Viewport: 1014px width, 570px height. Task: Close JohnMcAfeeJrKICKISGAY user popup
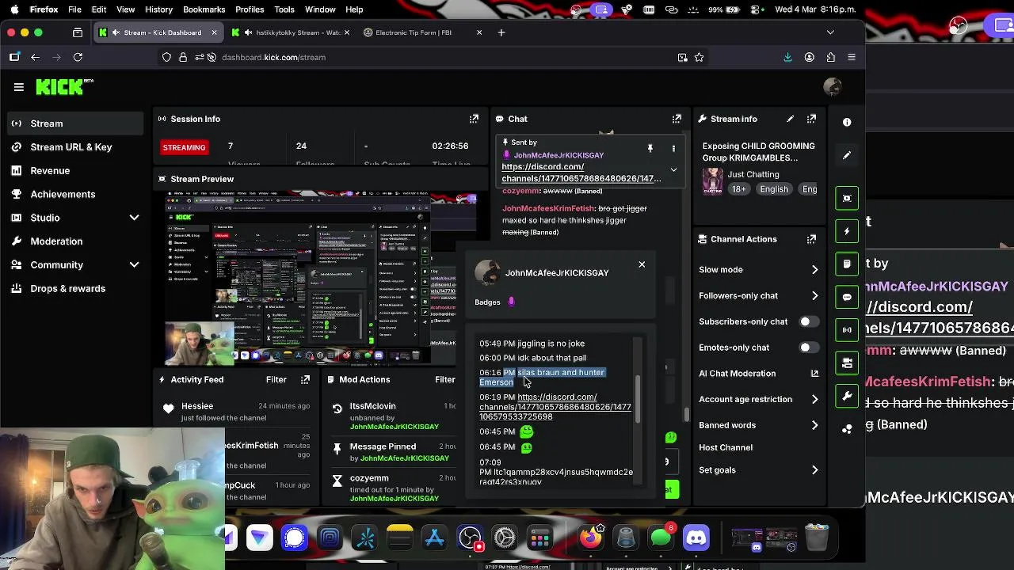pos(642,264)
